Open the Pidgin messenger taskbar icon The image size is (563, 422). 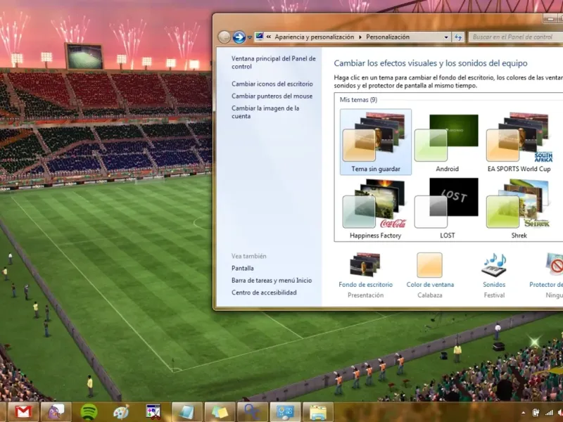pos(56,411)
